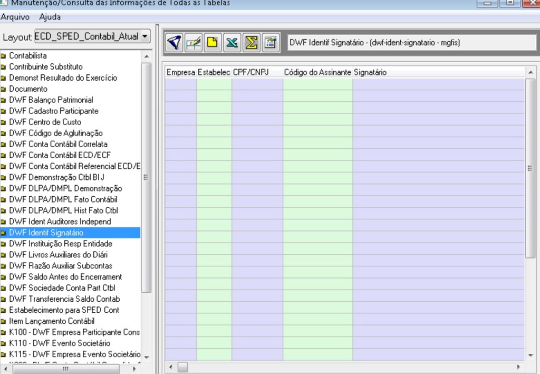Click the data grid vertical scrollbar thumb
Viewport: 540px width, 374px height.
(531, 168)
